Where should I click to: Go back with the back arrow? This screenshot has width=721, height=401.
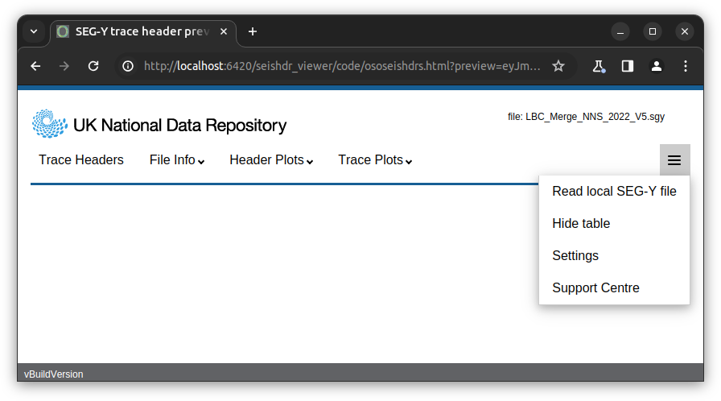(x=35, y=66)
